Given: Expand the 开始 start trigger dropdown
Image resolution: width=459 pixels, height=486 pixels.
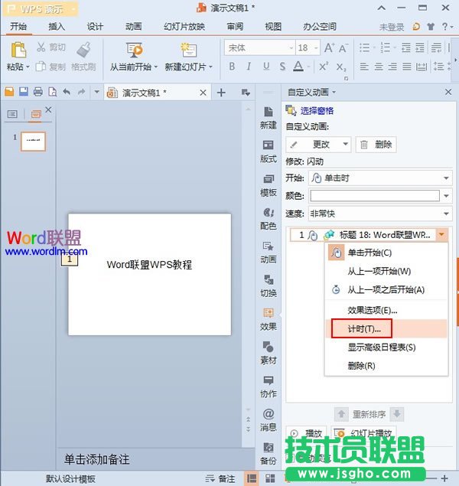Looking at the screenshot, I should click(446, 178).
